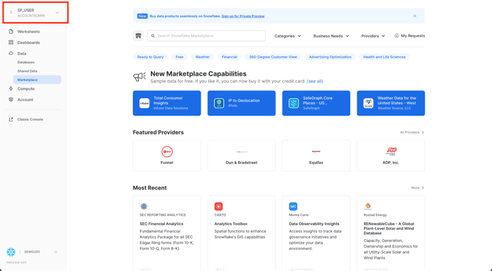Click the Marketplace storefront icon beside search
This screenshot has width=492, height=271.
(138, 36)
